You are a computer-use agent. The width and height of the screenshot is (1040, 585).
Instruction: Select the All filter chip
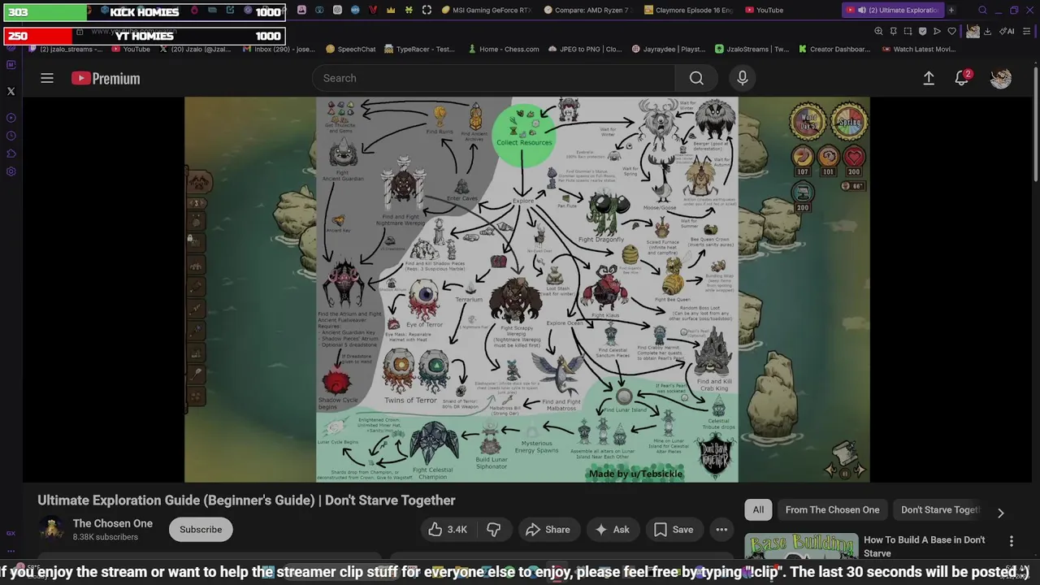(x=758, y=509)
